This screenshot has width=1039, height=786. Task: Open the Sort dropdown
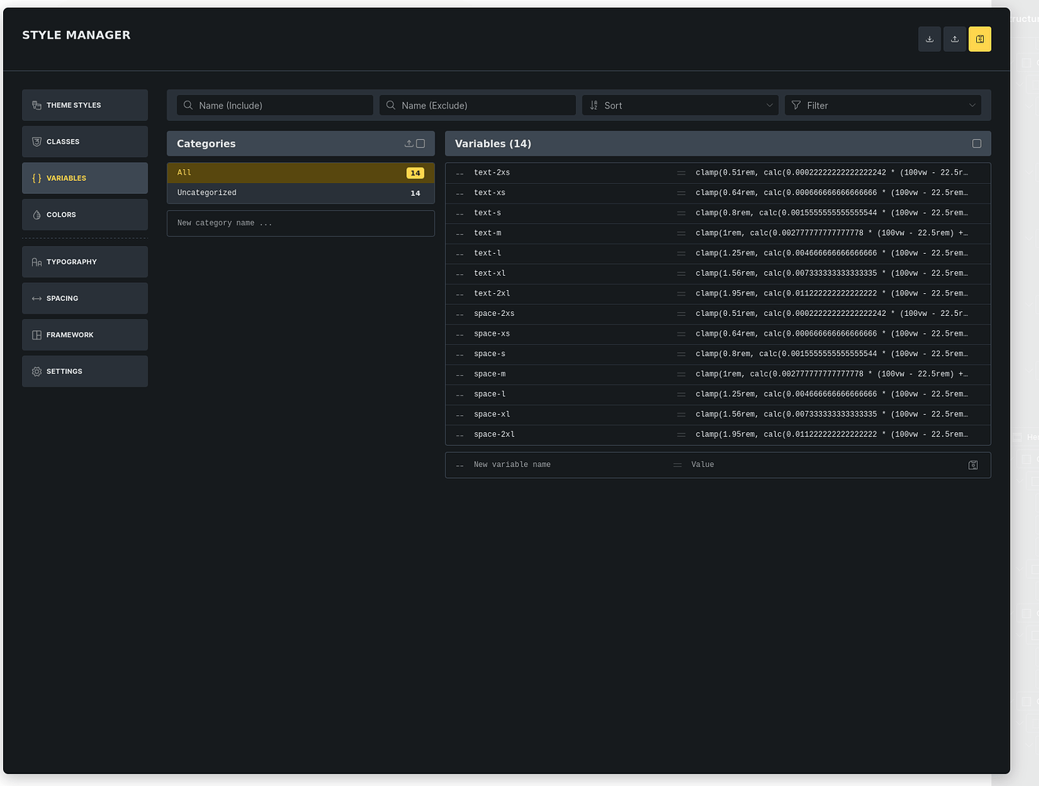tap(679, 105)
